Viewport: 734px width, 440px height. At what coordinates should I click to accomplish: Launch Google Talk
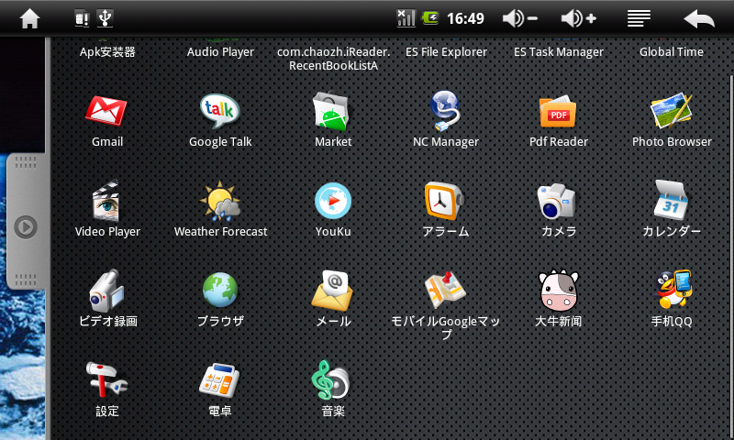tap(220, 111)
